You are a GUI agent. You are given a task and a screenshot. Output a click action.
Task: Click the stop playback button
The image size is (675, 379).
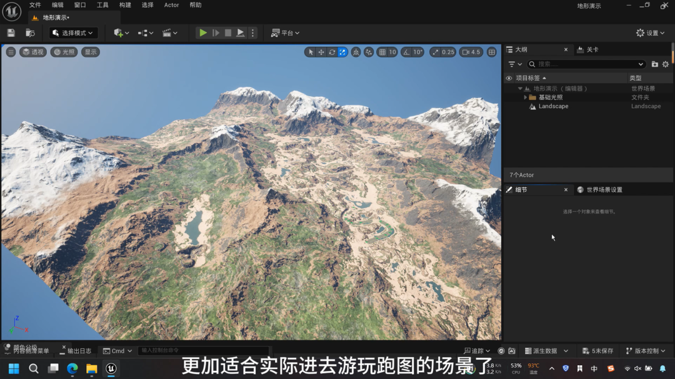pos(228,32)
